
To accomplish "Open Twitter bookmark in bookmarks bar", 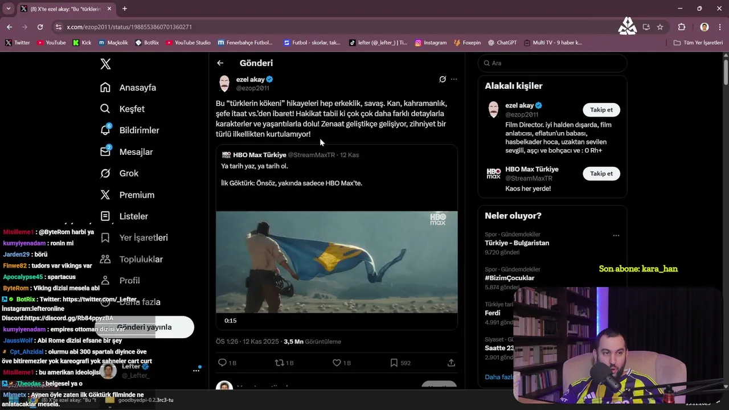I will [x=18, y=43].
